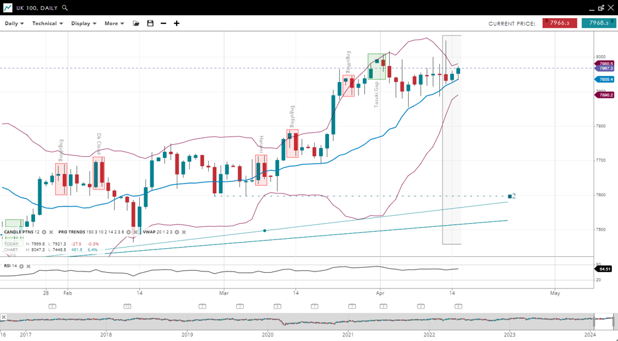
Task: Click the support level marker labeled 2
Action: click(x=510, y=196)
